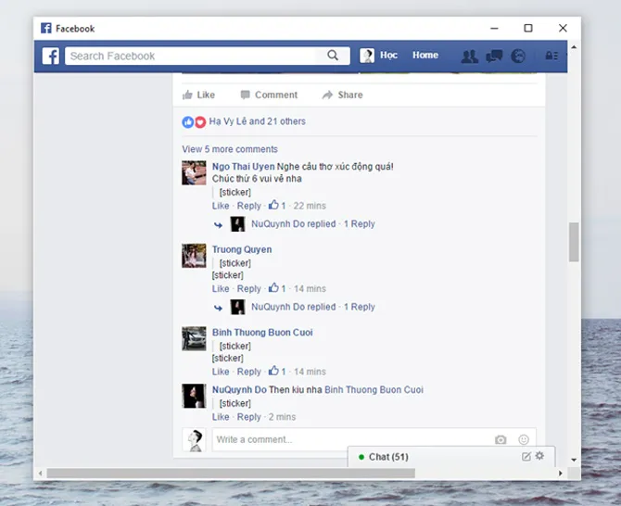This screenshot has height=506, width=621.
Task: Click tagged Binh Thuong Buon Cuoi mention
Action: click(x=374, y=389)
